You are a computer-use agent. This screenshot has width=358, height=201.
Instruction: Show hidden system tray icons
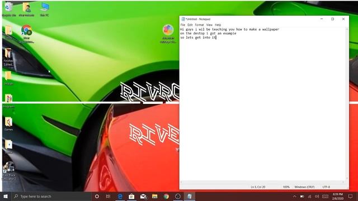click(295, 196)
